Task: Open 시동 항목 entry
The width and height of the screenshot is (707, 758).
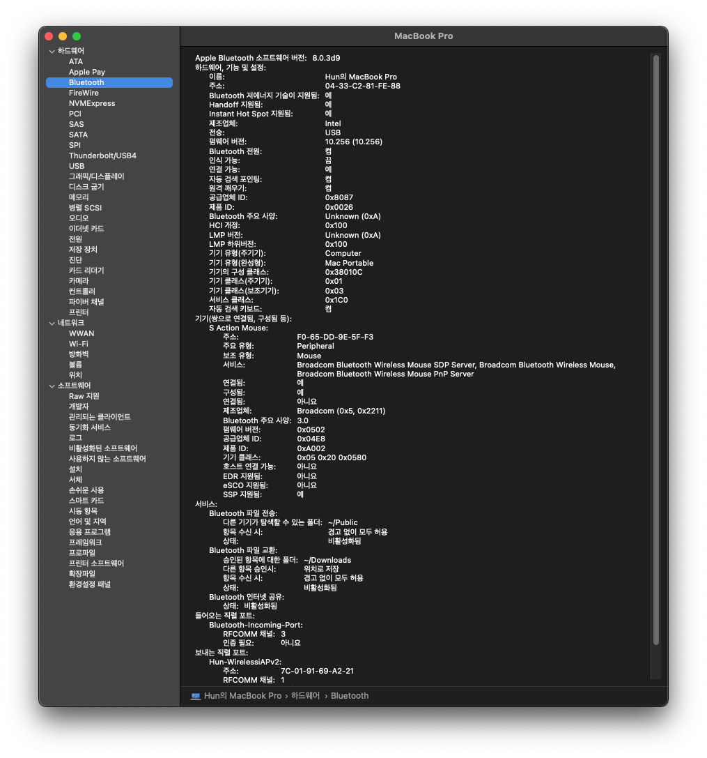Action: pyautogui.click(x=83, y=511)
